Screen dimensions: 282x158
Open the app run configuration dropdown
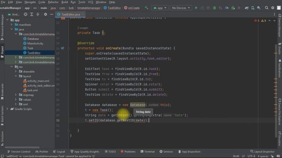(160, 8)
